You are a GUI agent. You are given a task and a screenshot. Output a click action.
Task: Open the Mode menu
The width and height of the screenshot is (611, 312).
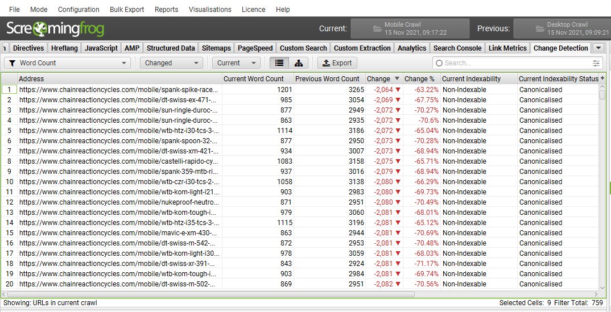pos(39,9)
